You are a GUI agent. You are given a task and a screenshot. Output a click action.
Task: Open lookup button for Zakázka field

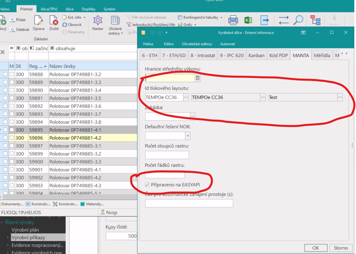(193, 116)
